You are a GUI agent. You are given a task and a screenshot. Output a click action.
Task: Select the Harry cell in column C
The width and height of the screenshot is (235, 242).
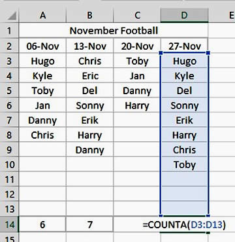[137, 106]
